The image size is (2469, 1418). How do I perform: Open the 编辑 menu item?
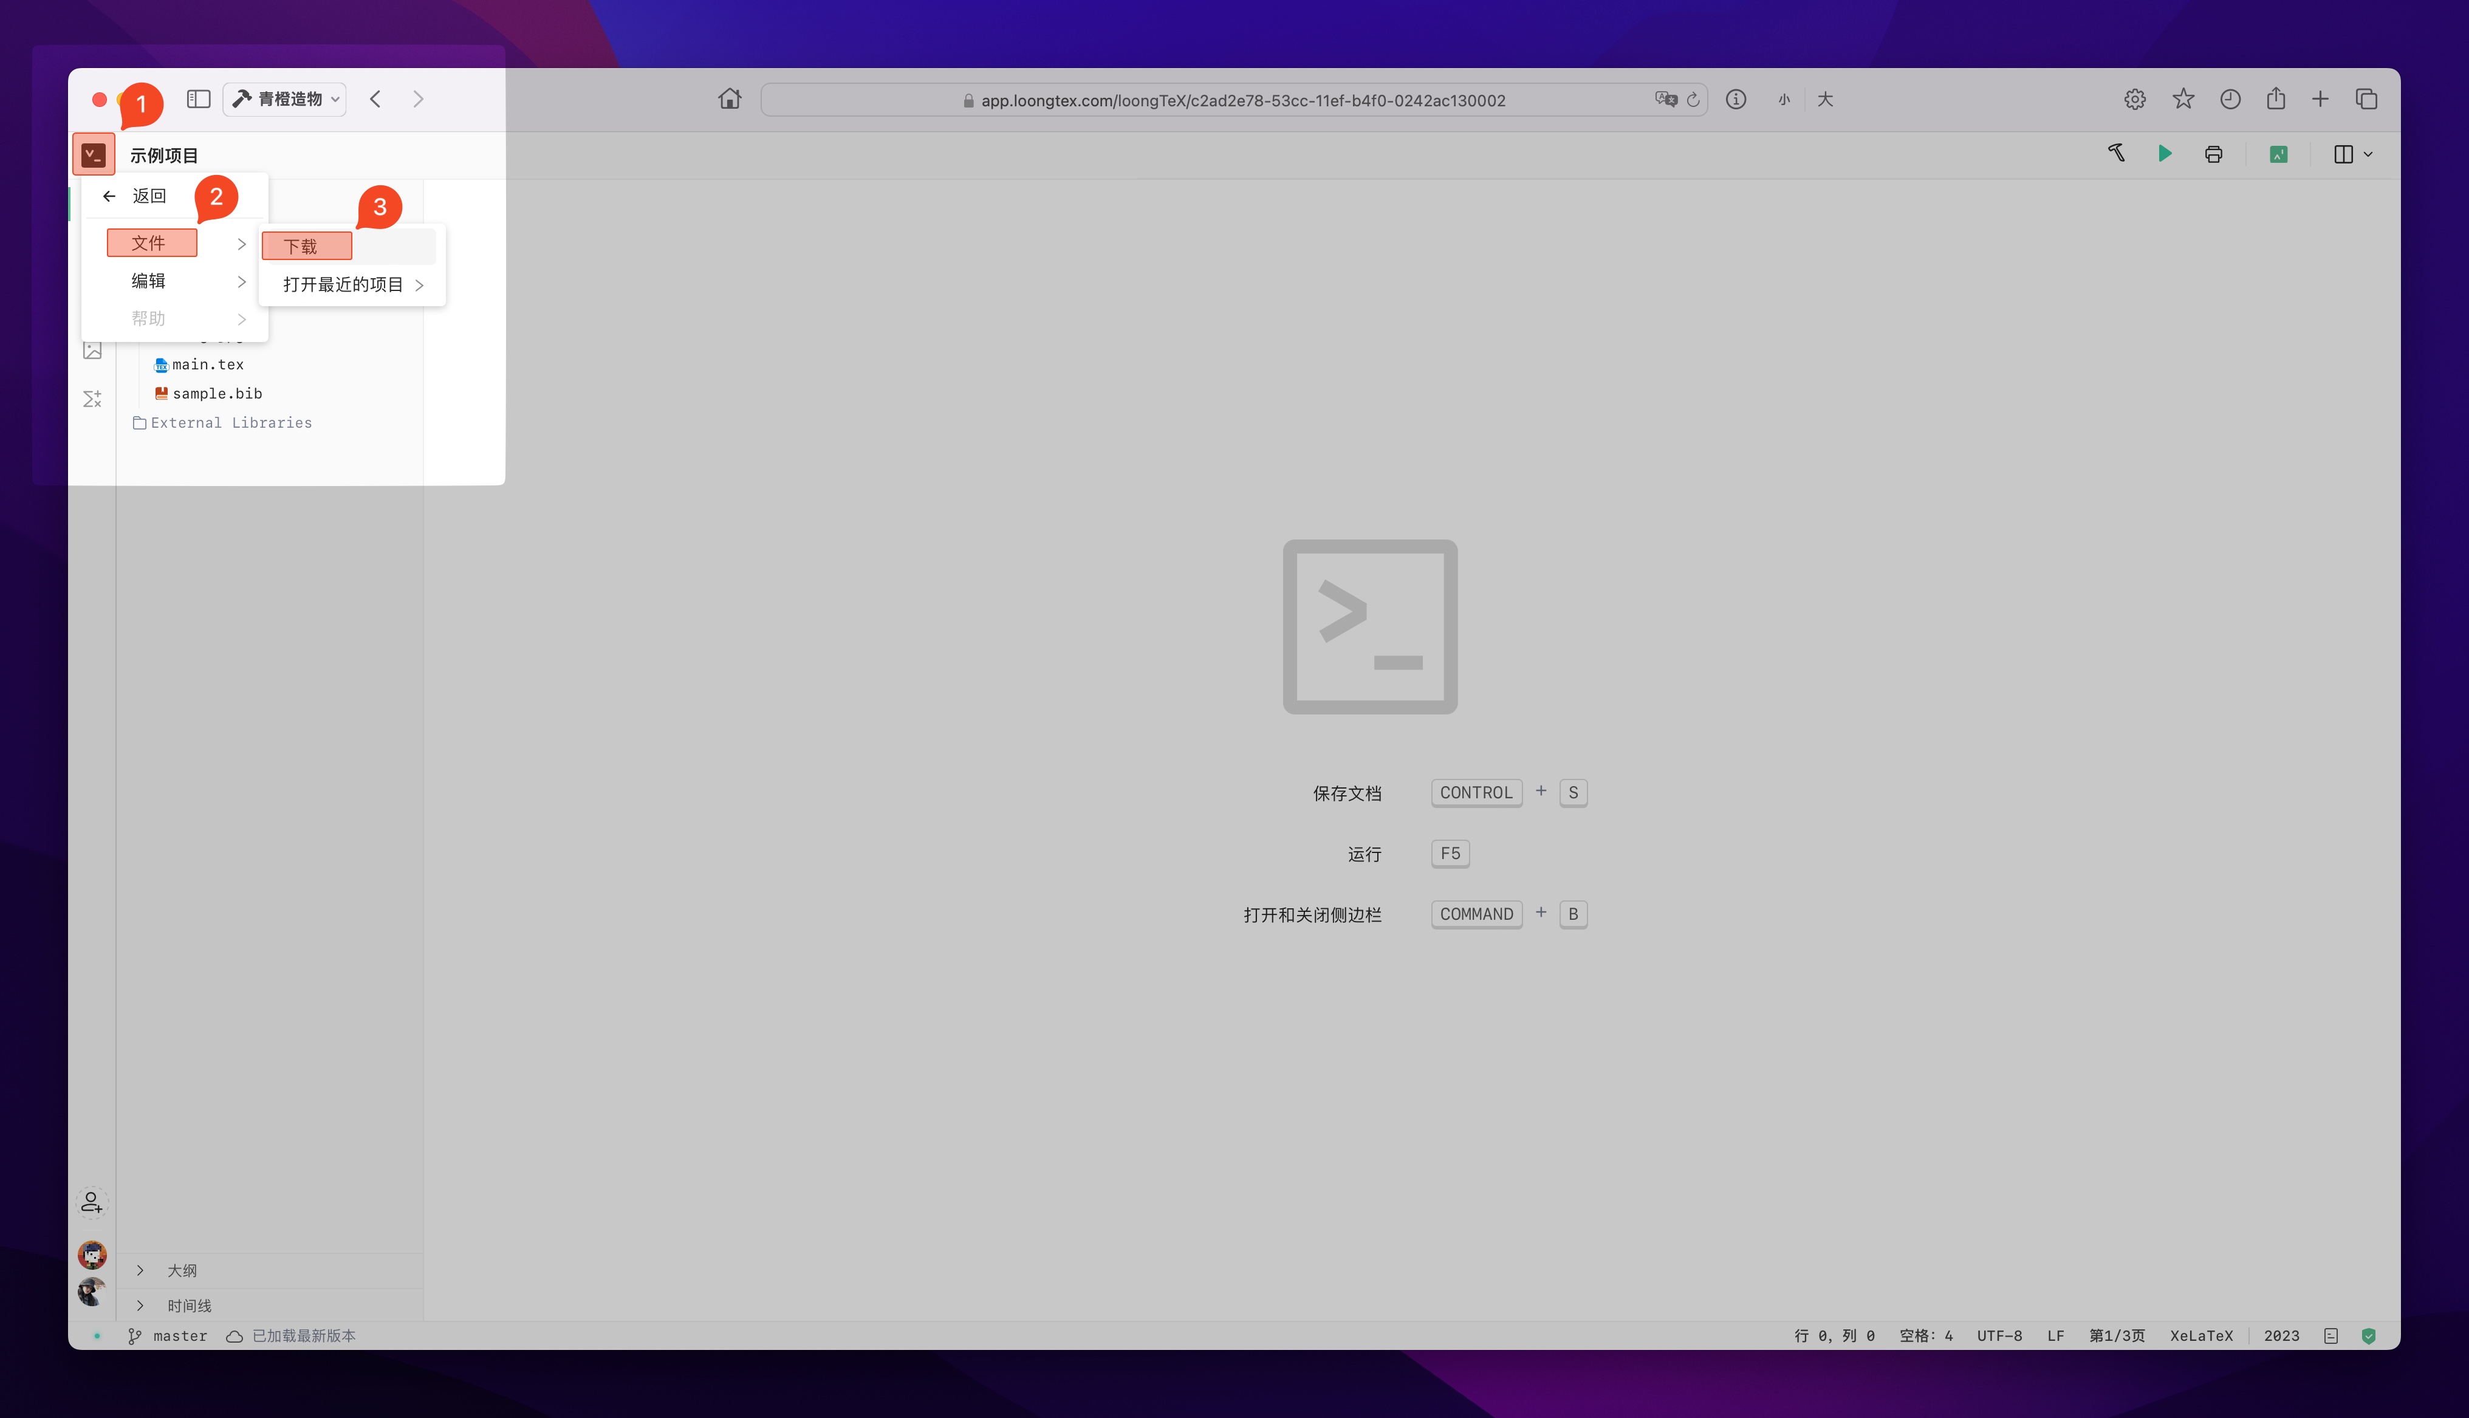coord(149,281)
